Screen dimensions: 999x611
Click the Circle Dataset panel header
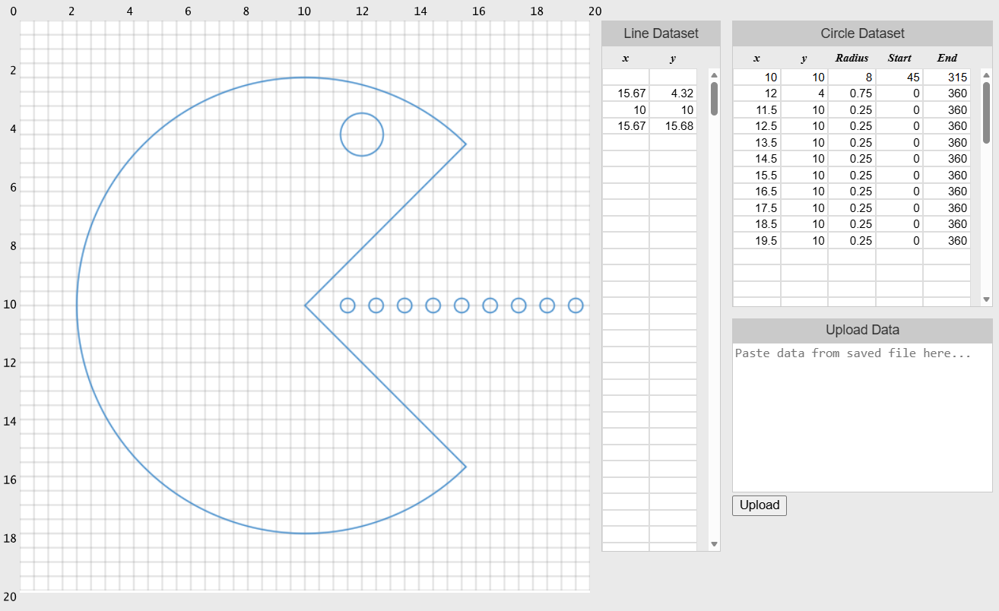click(x=861, y=33)
